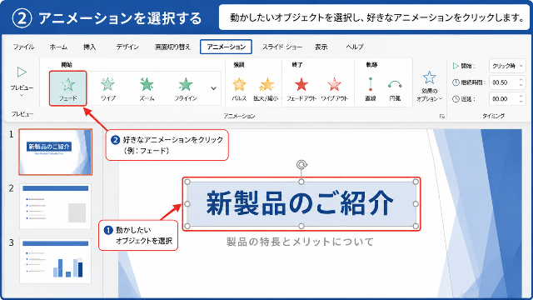Open the 画面切り替え ribbon tab
Screen dimensions: 533x300
coord(172,47)
